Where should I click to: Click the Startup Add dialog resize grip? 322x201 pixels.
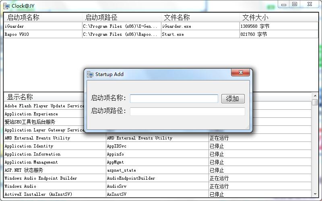coord(248,127)
